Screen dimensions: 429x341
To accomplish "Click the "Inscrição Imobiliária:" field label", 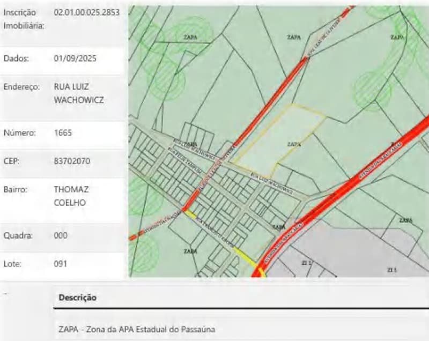I will coord(24,19).
